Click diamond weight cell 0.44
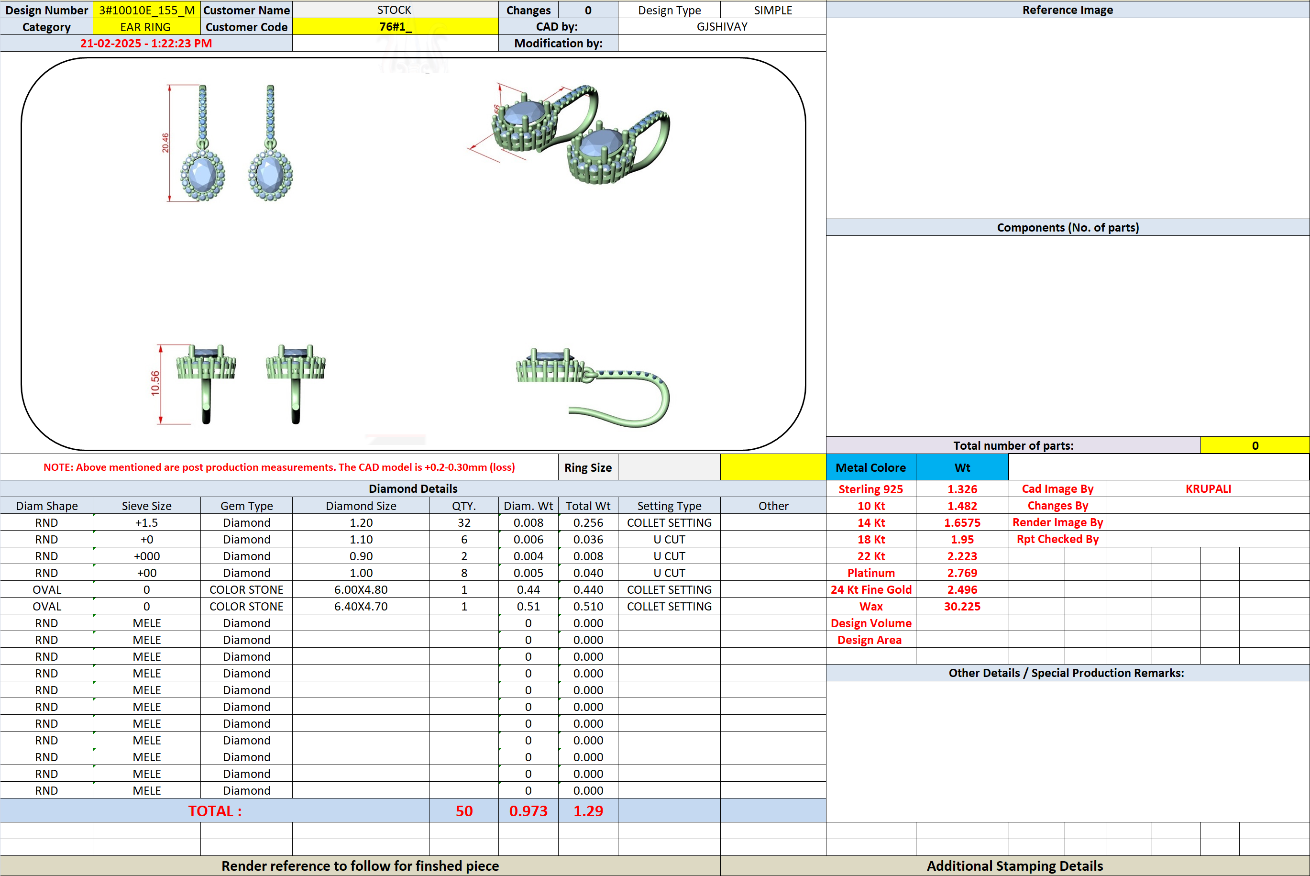Image resolution: width=1310 pixels, height=876 pixels. [x=528, y=589]
